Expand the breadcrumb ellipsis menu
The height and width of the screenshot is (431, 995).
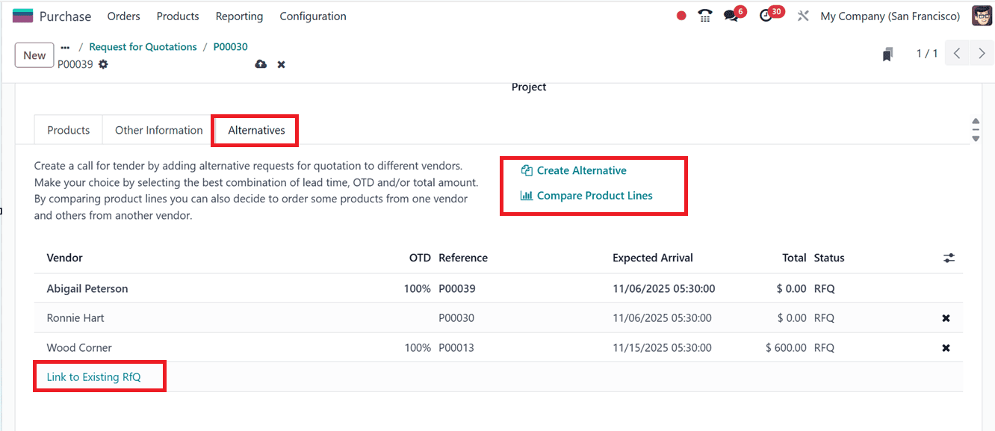pyautogui.click(x=64, y=46)
